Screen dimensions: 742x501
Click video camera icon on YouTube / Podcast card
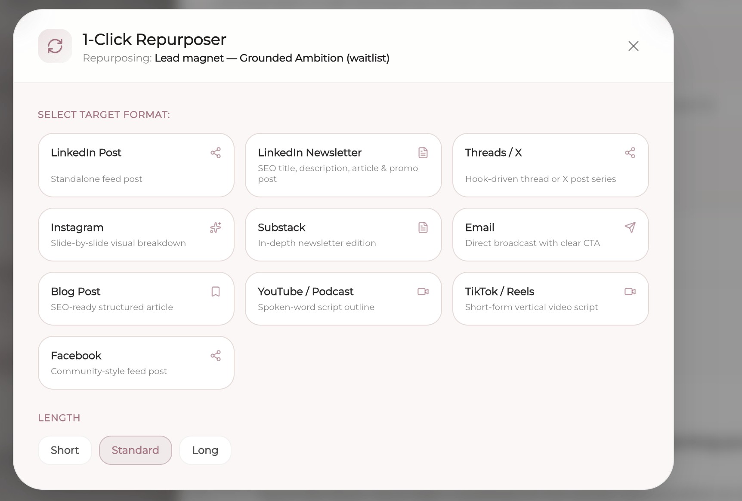click(423, 292)
